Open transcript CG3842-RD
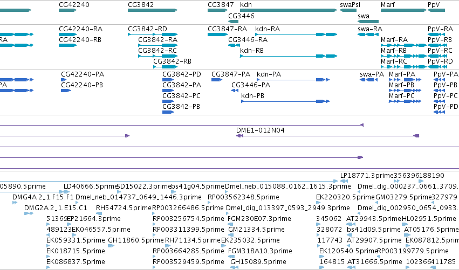 coord(148,29)
